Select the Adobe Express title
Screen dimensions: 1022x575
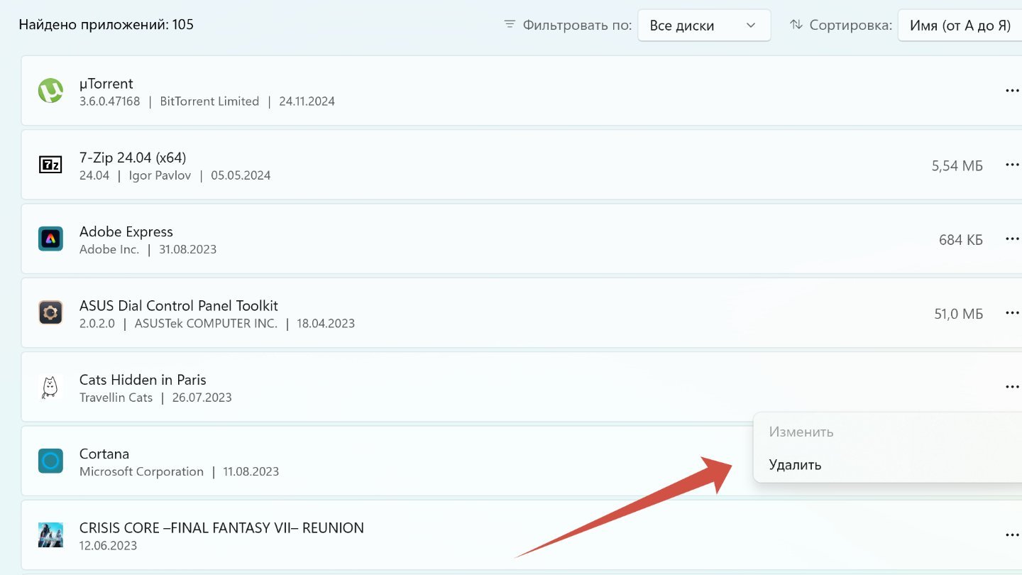click(x=126, y=231)
